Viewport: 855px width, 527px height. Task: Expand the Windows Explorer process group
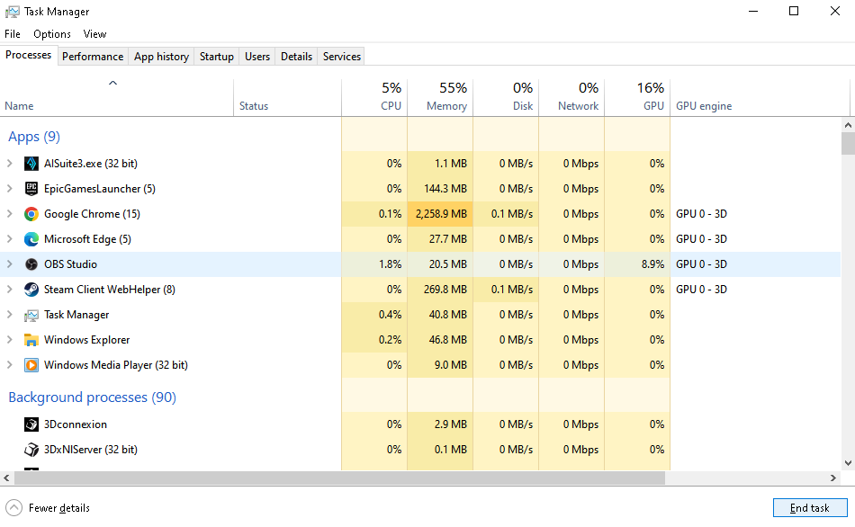[9, 340]
